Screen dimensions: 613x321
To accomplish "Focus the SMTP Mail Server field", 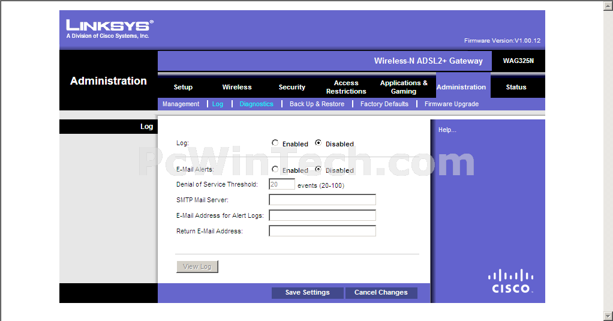I will tap(323, 200).
